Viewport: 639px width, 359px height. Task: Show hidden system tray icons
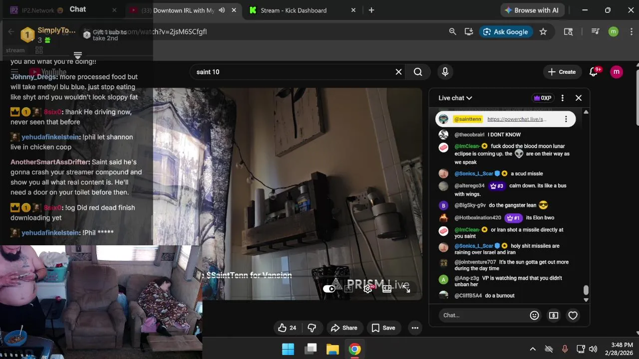[x=533, y=349]
